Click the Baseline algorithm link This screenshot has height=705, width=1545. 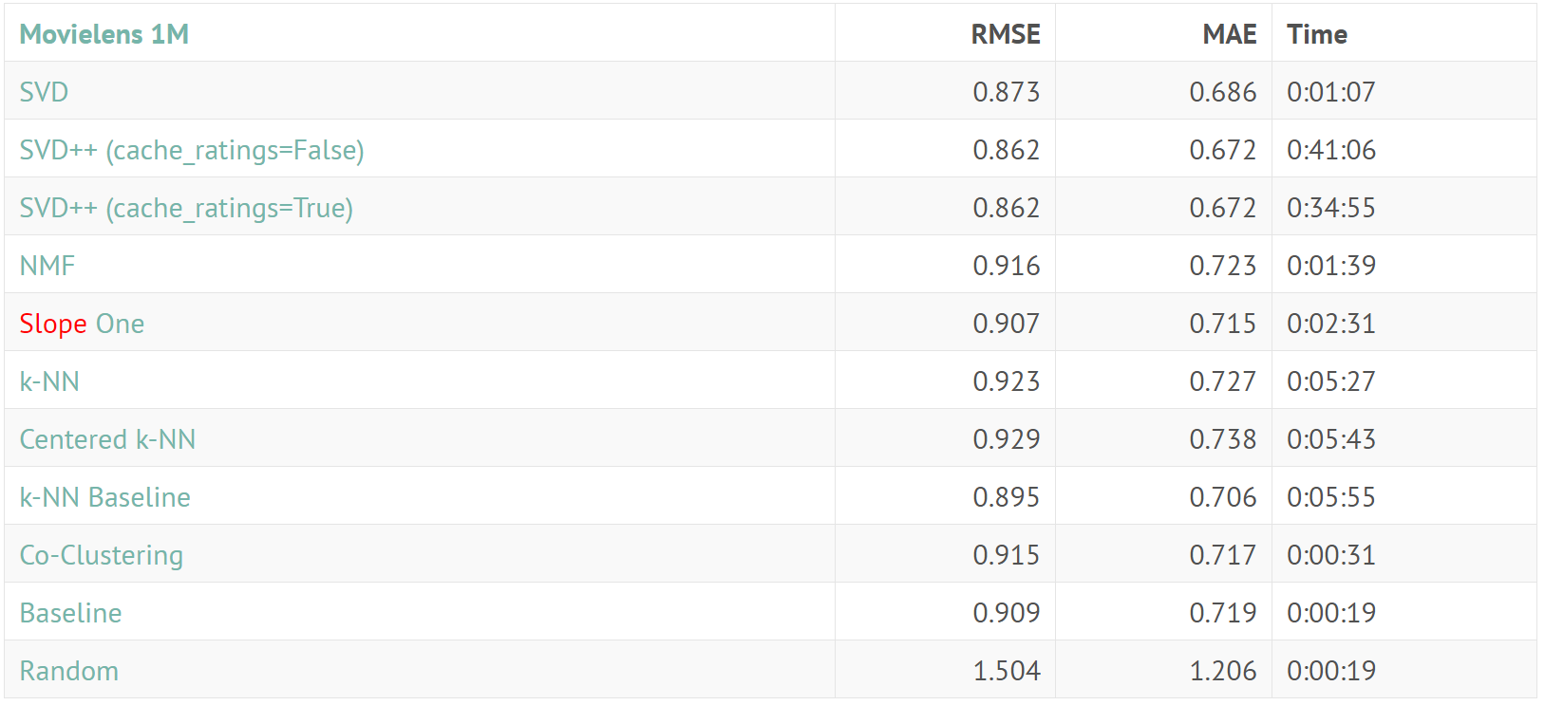70,613
